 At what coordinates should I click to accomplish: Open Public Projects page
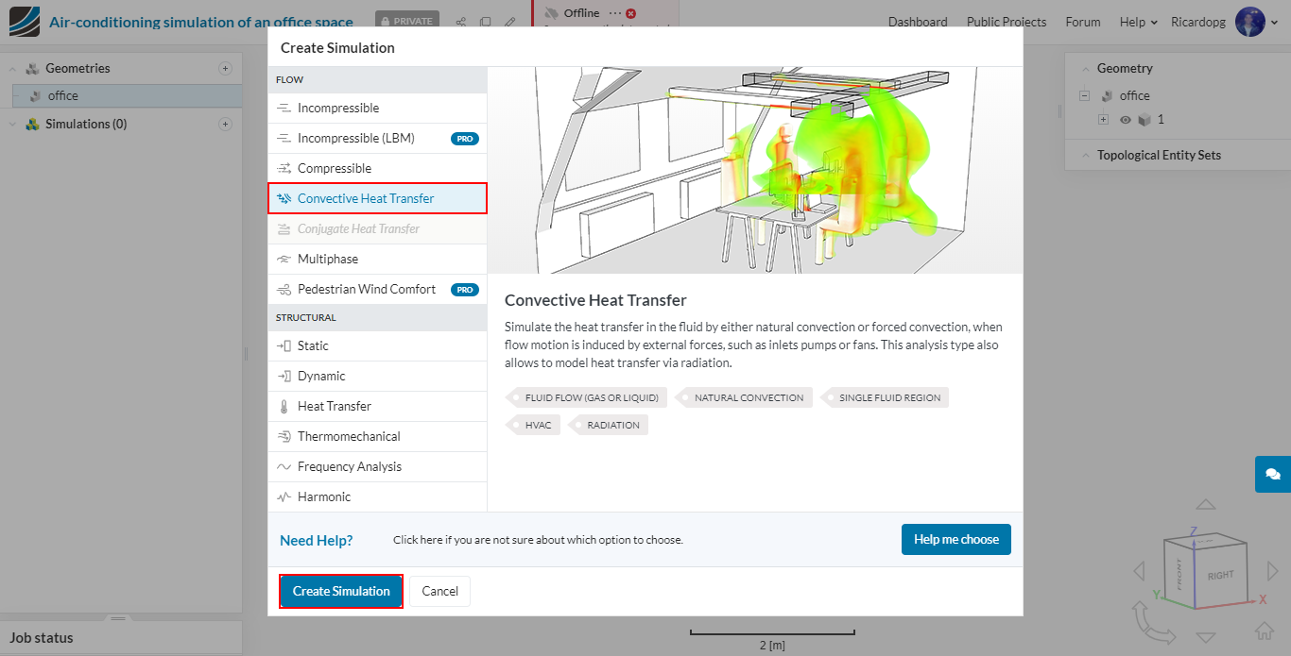[1007, 22]
